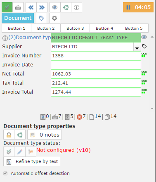Click Button 3
This screenshot has height=182, width=156.
(x=75, y=28)
